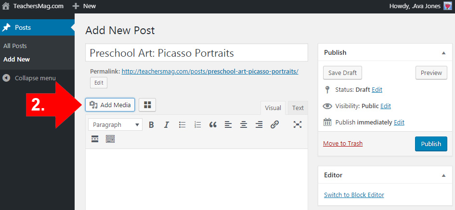The height and width of the screenshot is (210, 455).
Task: Toggle bold formatting in editor toolbar
Action: 151,125
